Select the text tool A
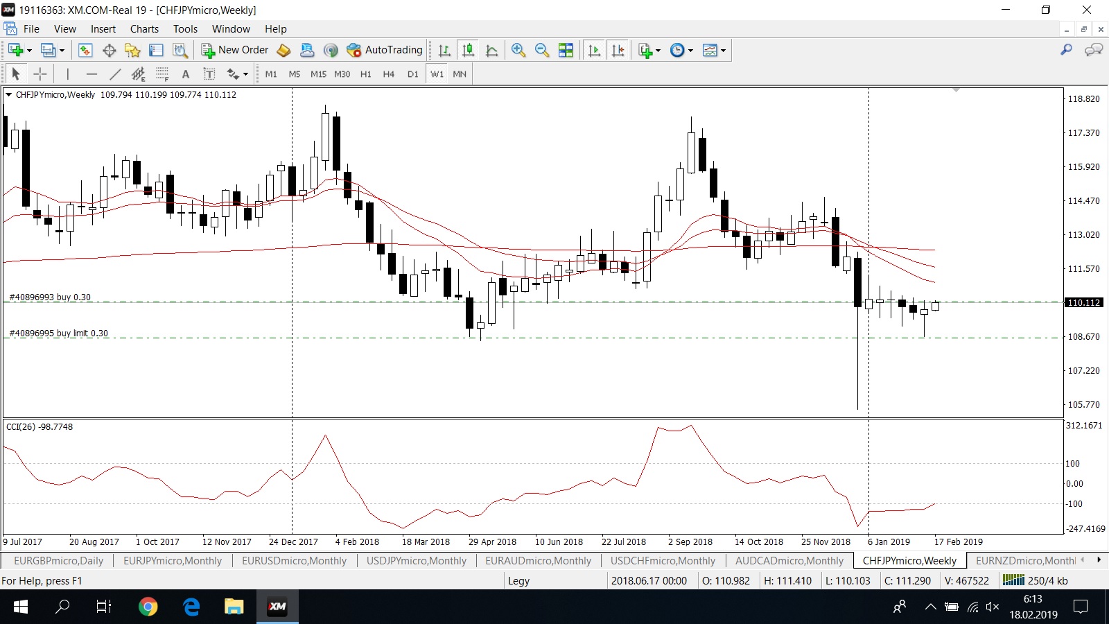This screenshot has width=1109, height=624. pos(185,74)
